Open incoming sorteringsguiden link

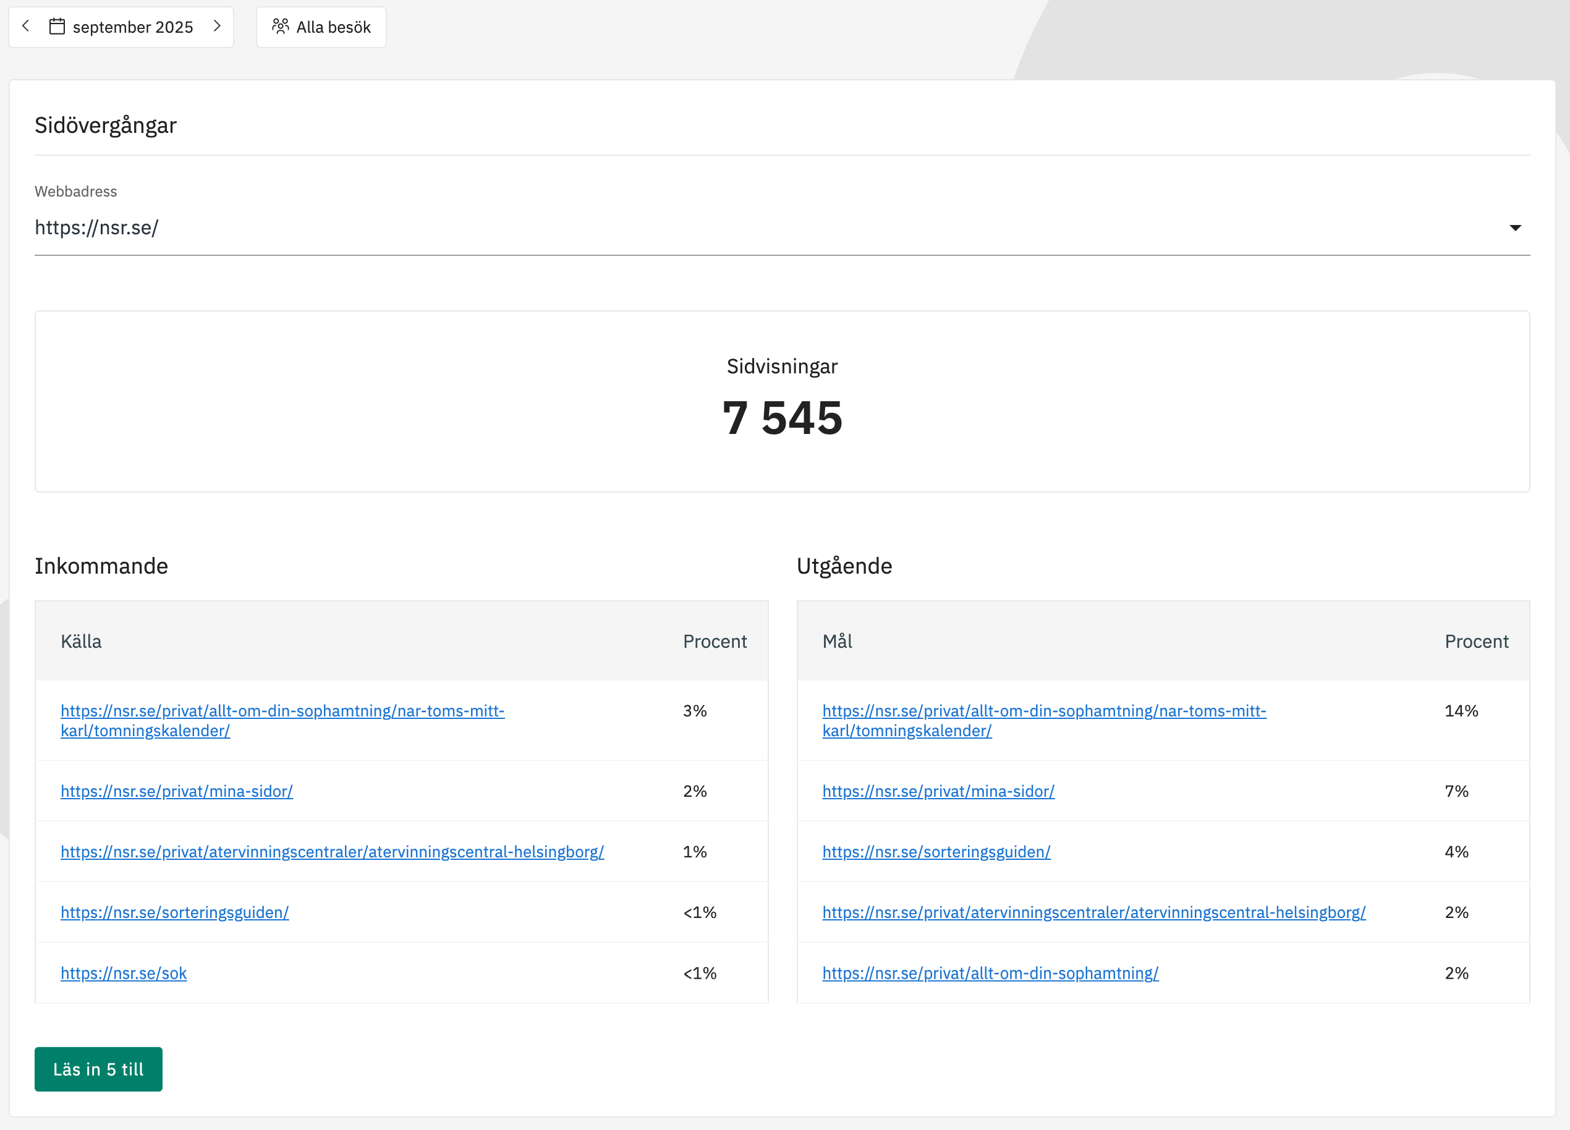click(174, 912)
